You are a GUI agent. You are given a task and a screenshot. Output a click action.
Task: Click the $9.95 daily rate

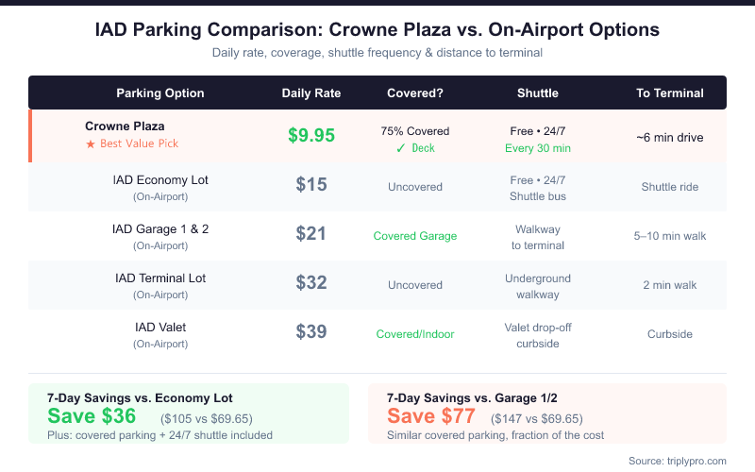tap(311, 135)
